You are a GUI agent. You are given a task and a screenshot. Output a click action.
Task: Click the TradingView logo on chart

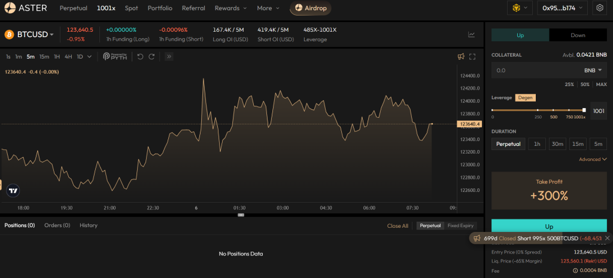13,191
